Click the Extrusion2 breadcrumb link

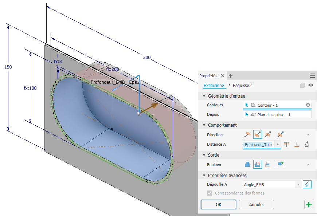(214, 85)
